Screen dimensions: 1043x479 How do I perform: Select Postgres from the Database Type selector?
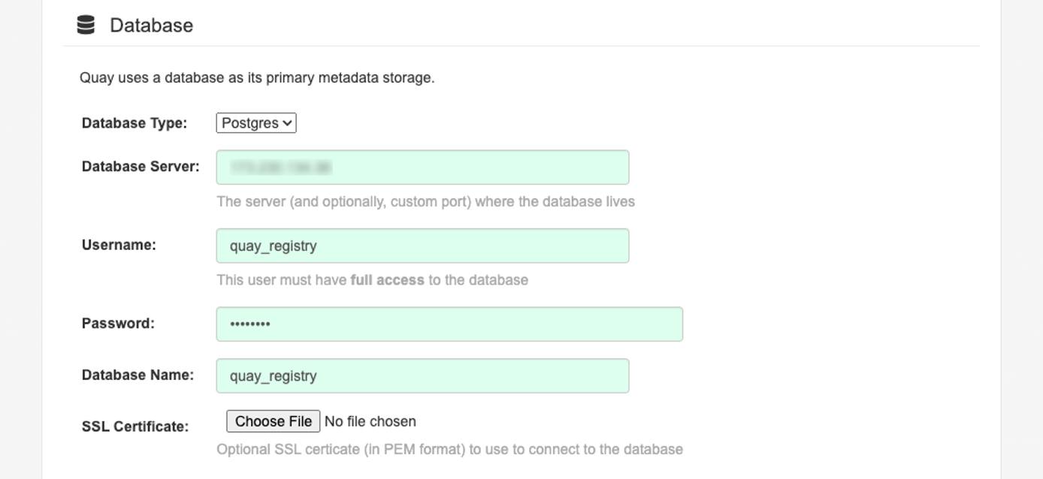255,122
